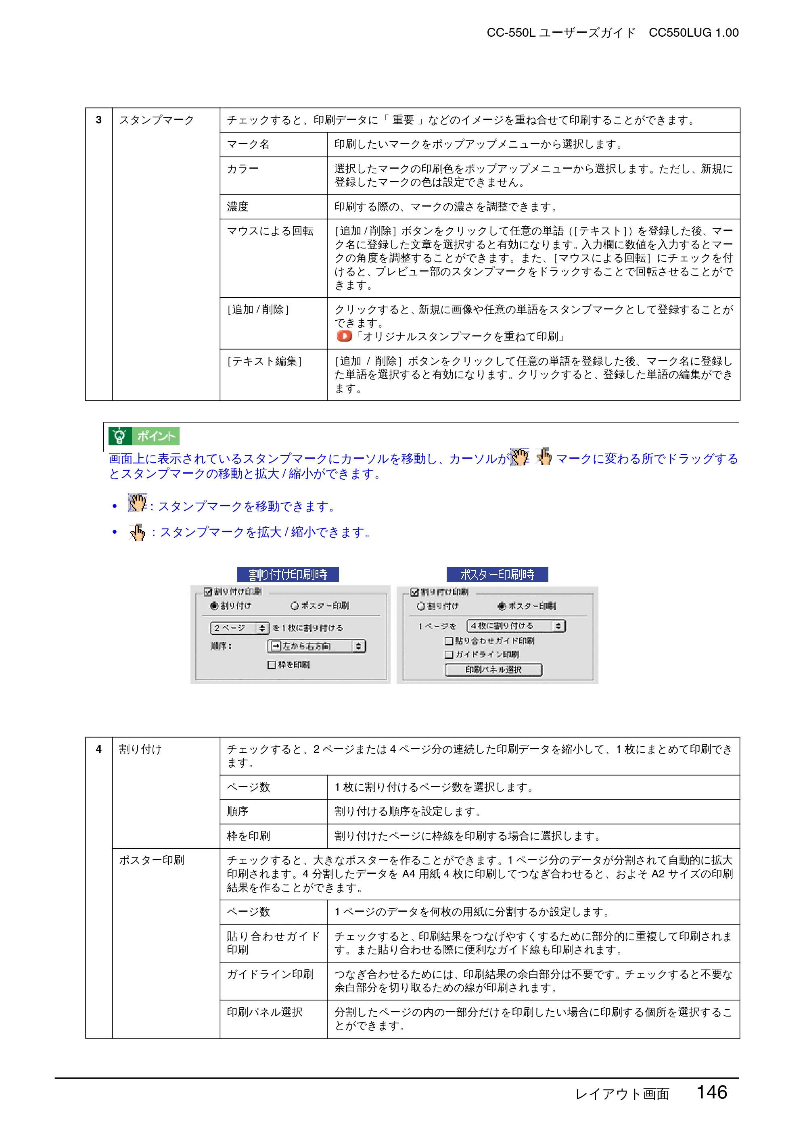Click the マーク名 table cell
807x1142 pixels.
274,144
